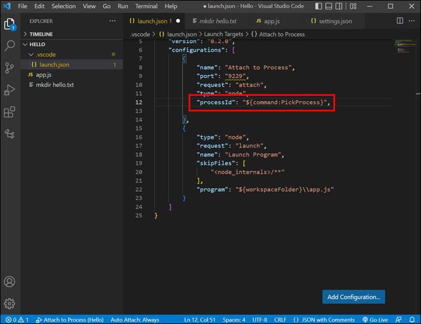Open the Source Control view
The width and height of the screenshot is (421, 324).
9,68
